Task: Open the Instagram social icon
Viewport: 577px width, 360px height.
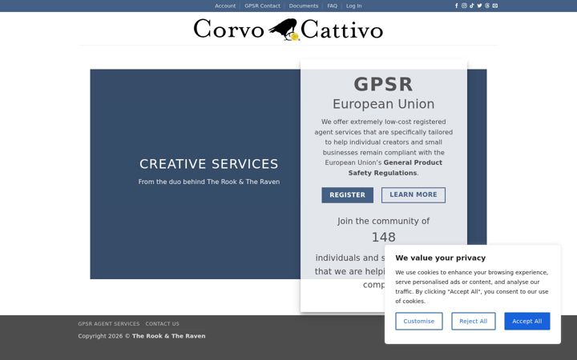Action: coord(464,6)
